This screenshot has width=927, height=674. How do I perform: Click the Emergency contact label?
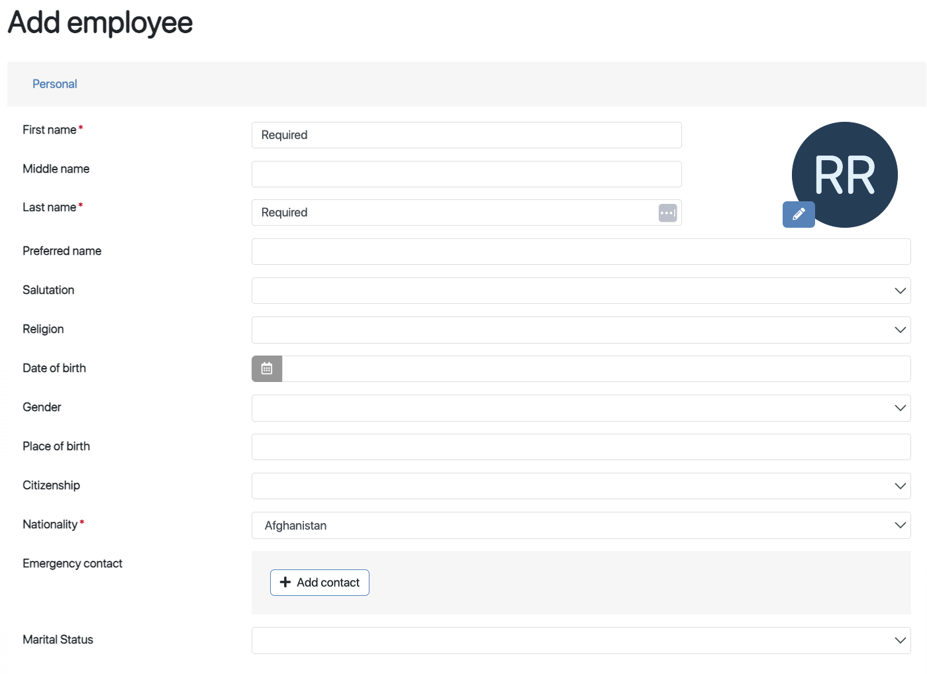point(72,563)
